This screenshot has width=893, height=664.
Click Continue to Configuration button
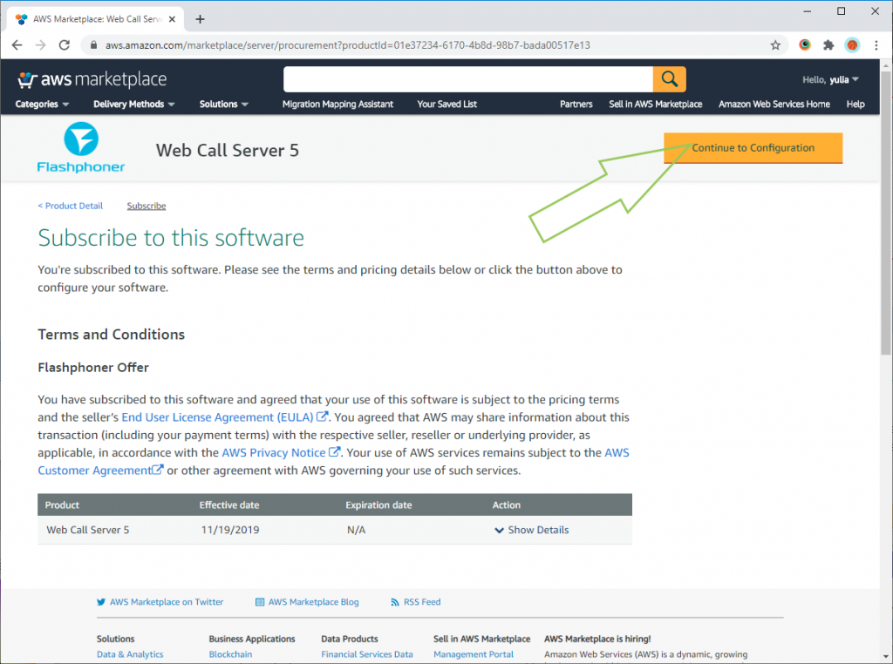753,148
